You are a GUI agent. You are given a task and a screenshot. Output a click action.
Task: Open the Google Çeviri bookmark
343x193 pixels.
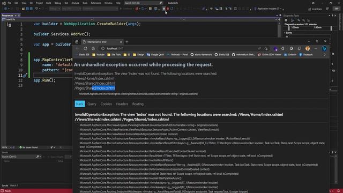point(155,55)
